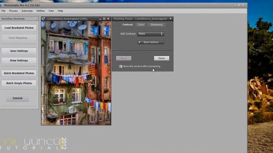Screen dimensions: 273x153
Task: Click the tonemapped image window icon
Action: click(43, 19)
